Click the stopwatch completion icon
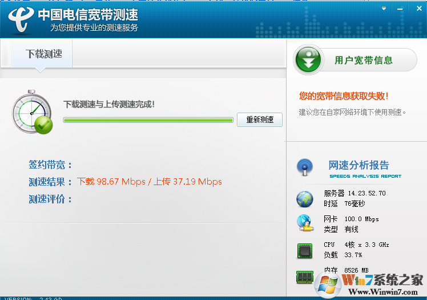Viewport: 427px width, 300px height. click(x=32, y=112)
